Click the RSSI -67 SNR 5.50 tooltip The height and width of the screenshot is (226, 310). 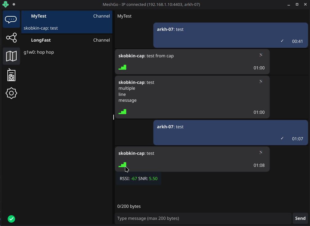[139, 179]
